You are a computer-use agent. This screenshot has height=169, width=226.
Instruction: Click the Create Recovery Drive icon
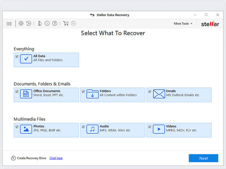[13, 158]
